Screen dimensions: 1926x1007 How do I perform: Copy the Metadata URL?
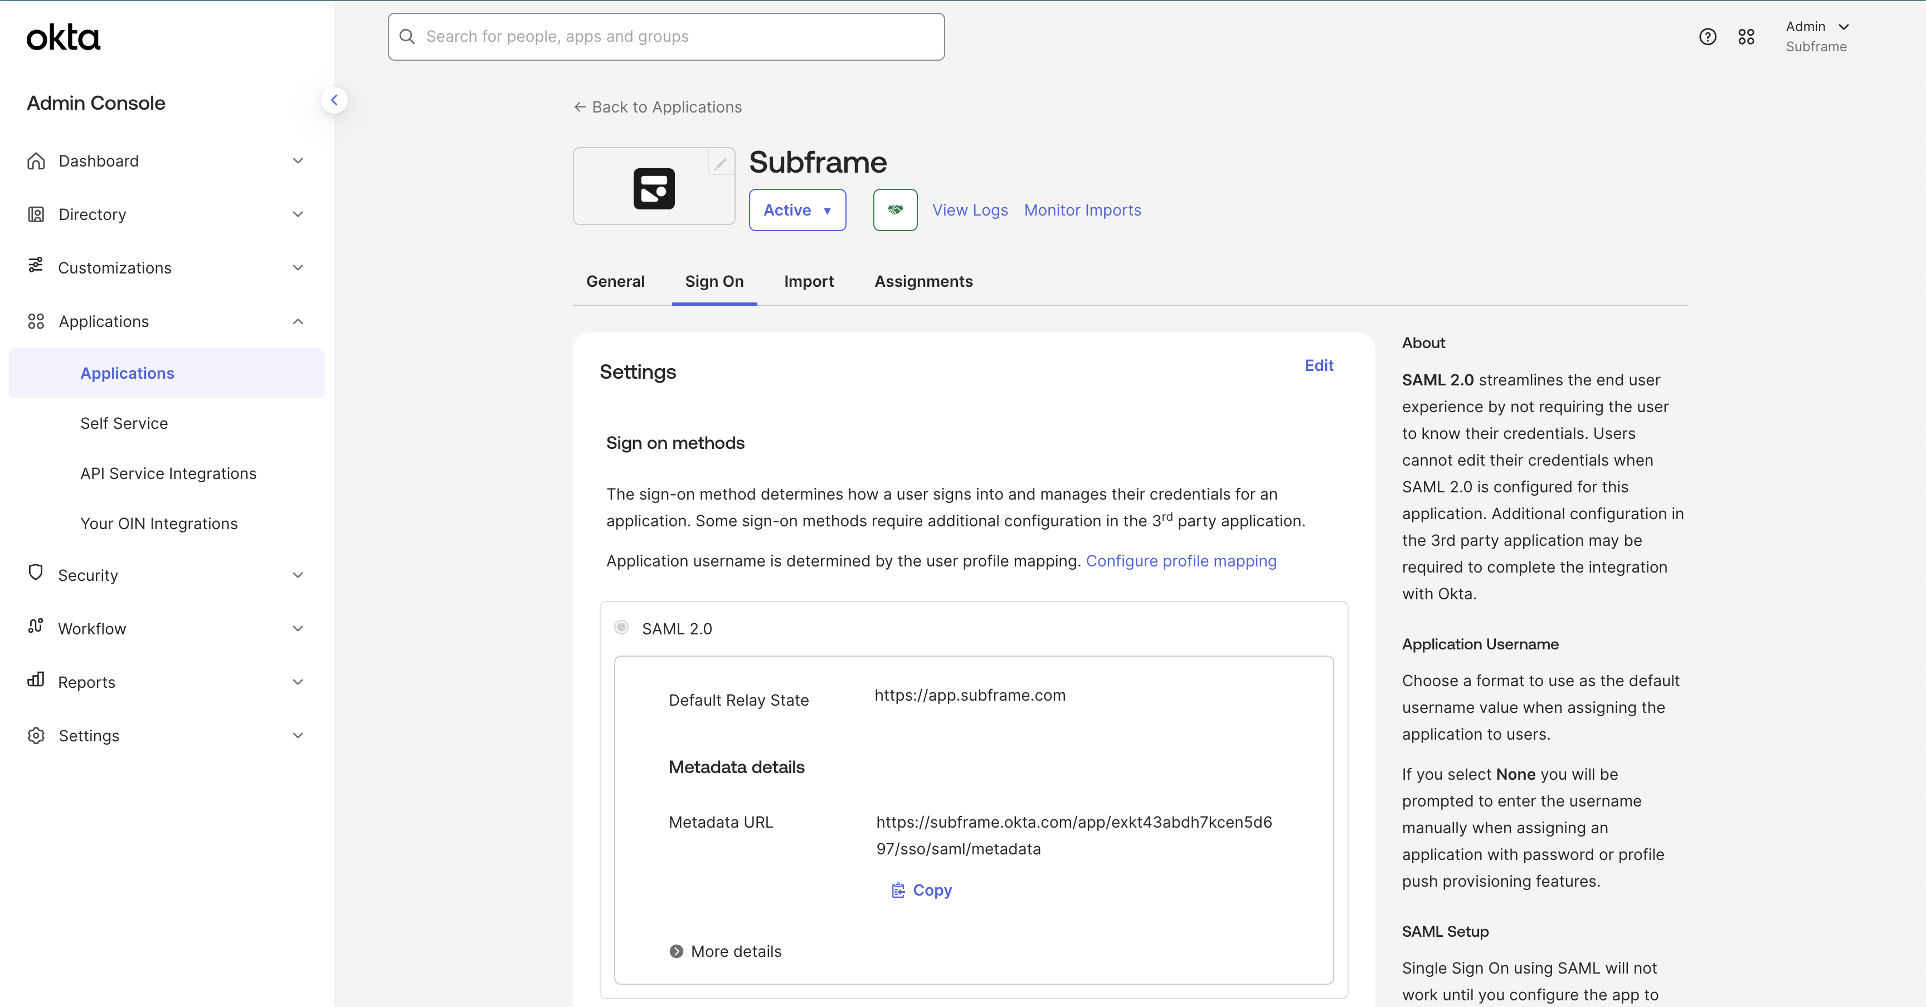click(921, 889)
